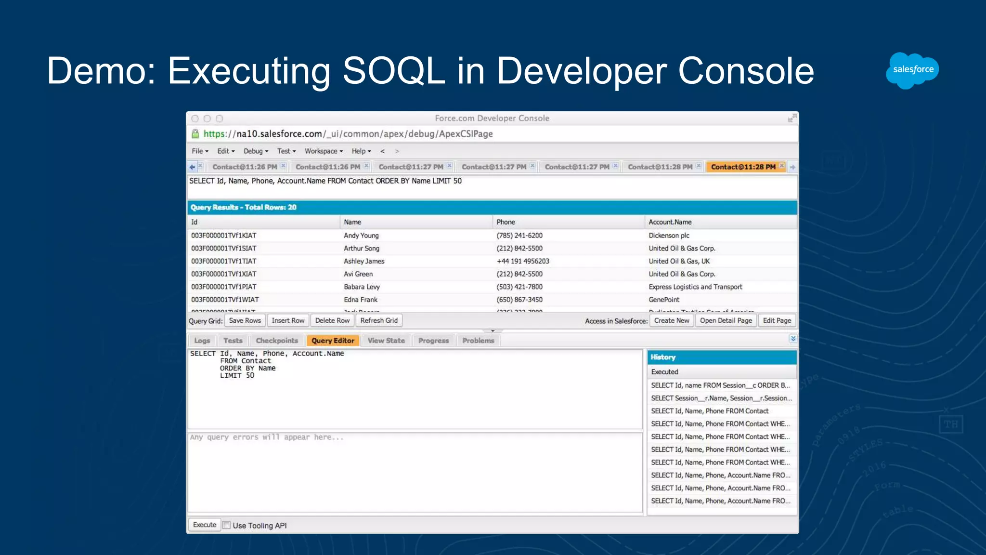Click the fullscreen icon in the title bar
This screenshot has height=555, width=986.
tap(792, 119)
